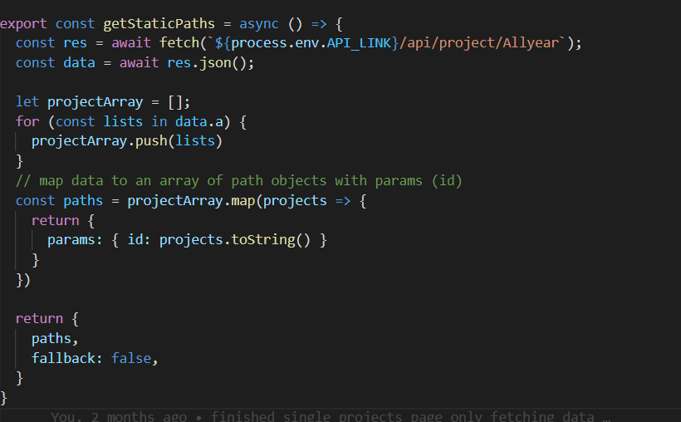
Task: Click res.json() call
Action: coord(206,63)
